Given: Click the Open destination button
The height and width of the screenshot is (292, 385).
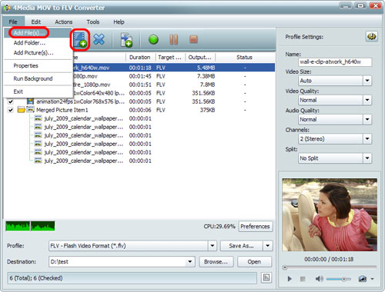Looking at the screenshot, I should [x=254, y=262].
